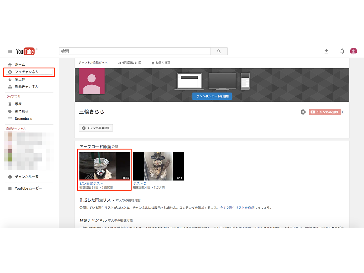
Task: Open the notifications bell
Action: [x=342, y=51]
